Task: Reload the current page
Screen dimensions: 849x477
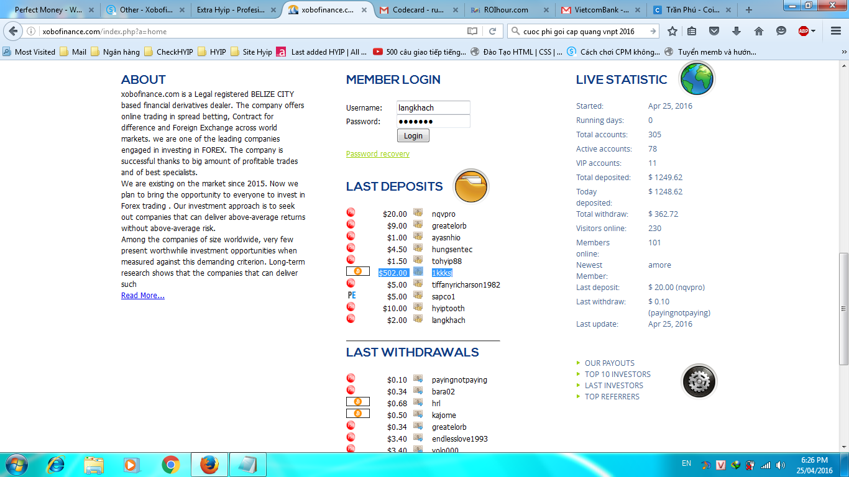Action: [492, 31]
